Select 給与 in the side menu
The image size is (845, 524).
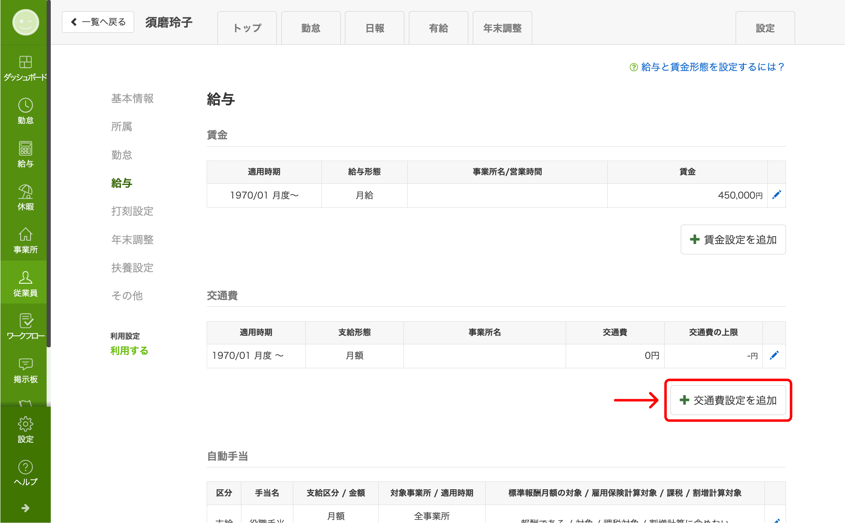[122, 183]
